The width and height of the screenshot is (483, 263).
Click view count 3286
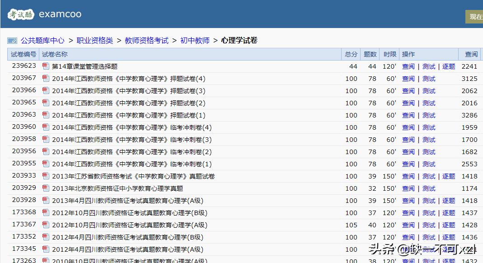click(469, 116)
